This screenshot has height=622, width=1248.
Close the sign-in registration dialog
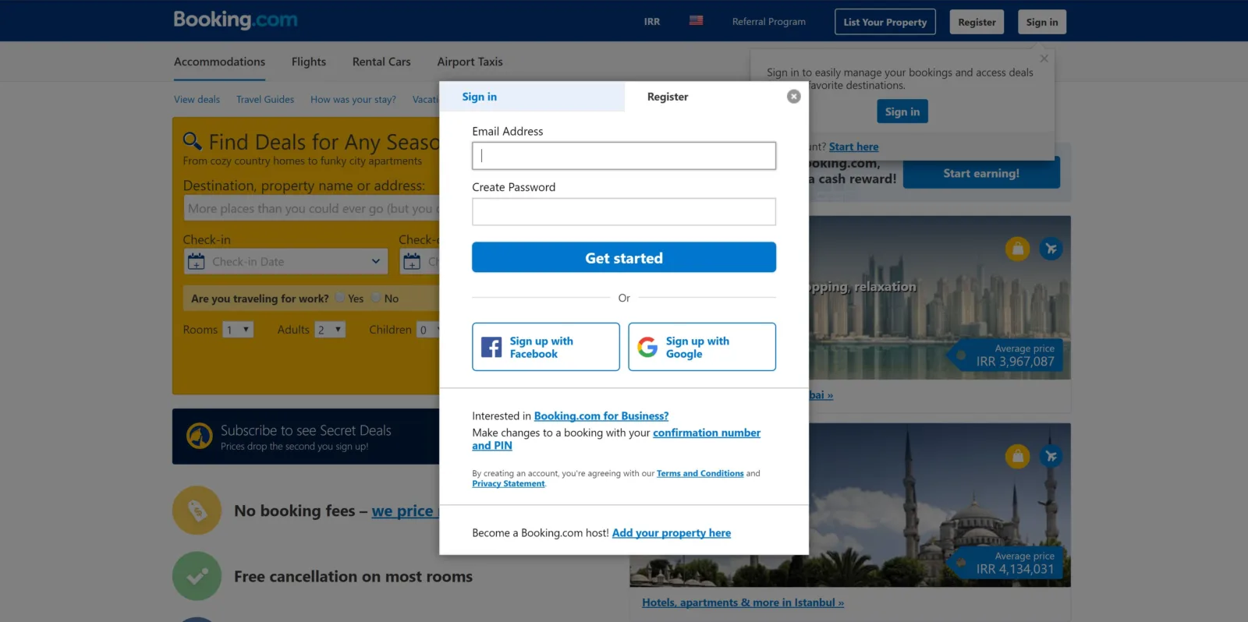point(793,97)
